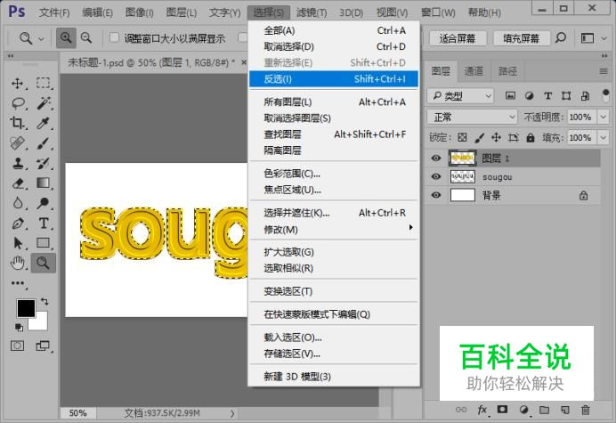Toggle lock image pixels brush icon
This screenshot has width=616, height=423.
tap(479, 137)
